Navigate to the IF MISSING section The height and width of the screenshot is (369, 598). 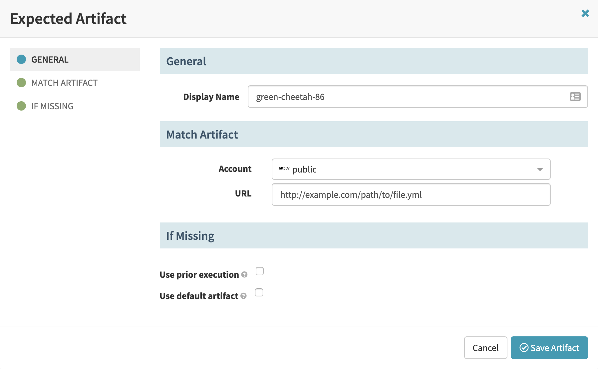coord(52,106)
